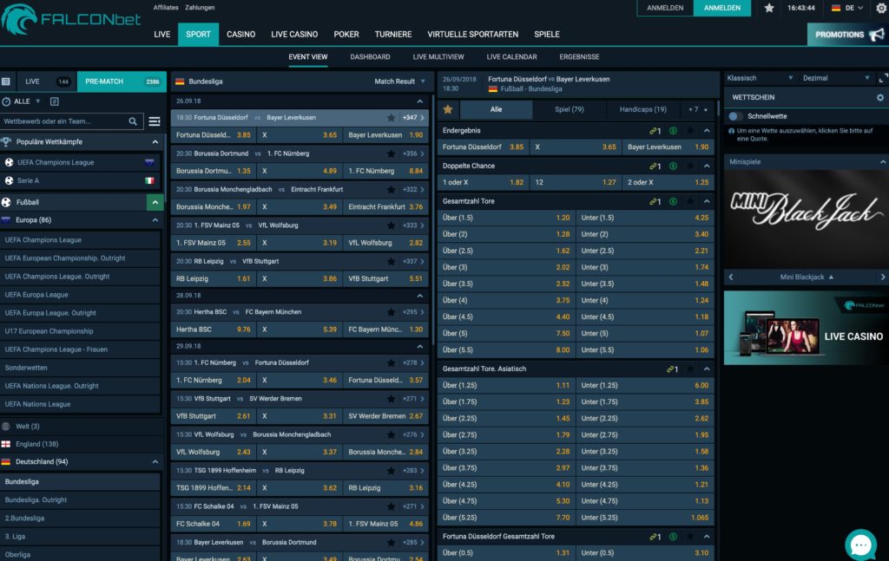
Task: Bet on Bayer Leverkusen at 1.90 in Endergebnis
Action: 668,147
